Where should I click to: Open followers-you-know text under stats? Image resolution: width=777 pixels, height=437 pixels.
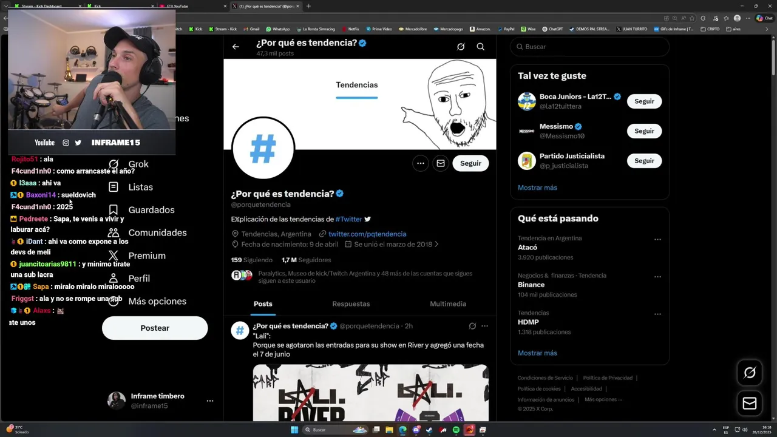pos(365,277)
